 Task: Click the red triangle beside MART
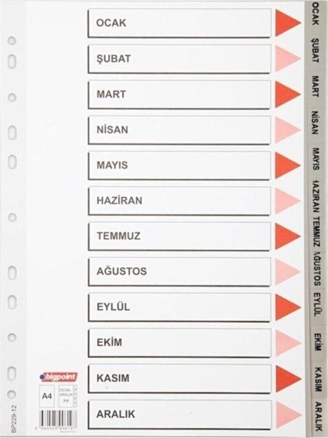[287, 94]
